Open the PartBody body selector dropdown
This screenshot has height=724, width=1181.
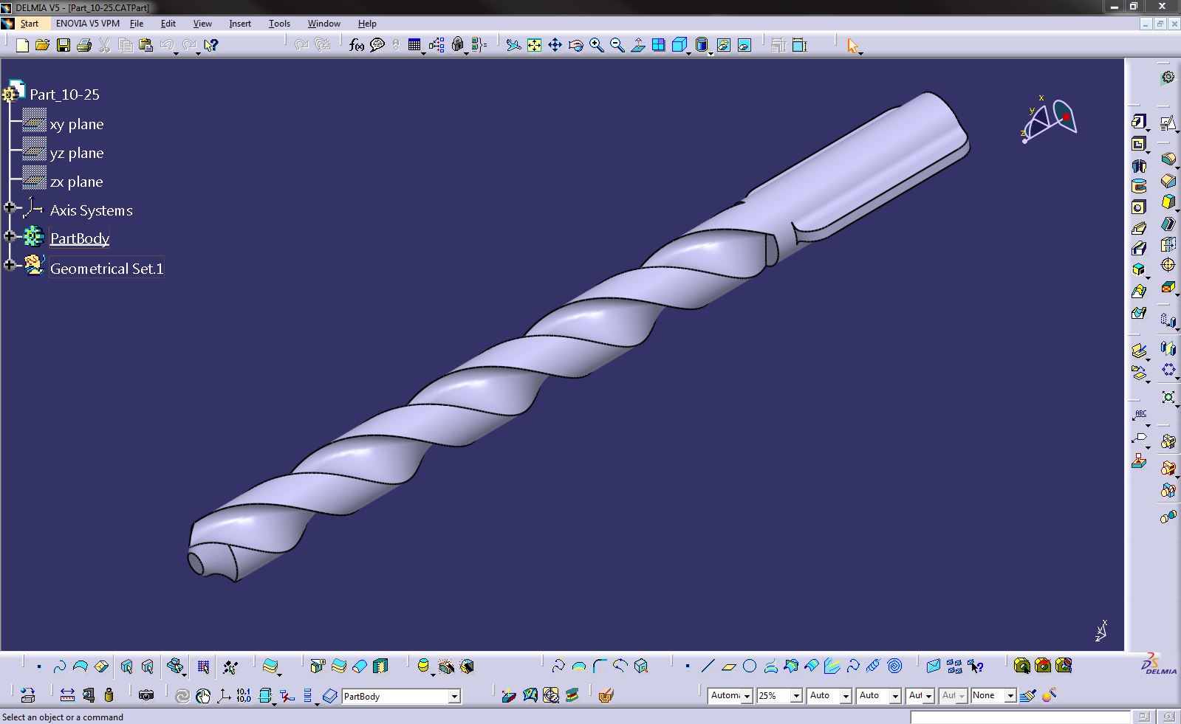coord(454,696)
